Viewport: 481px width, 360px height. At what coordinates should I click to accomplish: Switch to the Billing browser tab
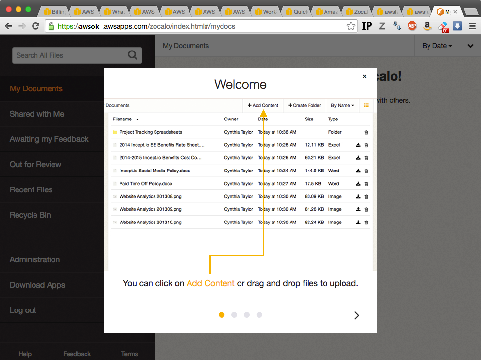click(x=54, y=12)
